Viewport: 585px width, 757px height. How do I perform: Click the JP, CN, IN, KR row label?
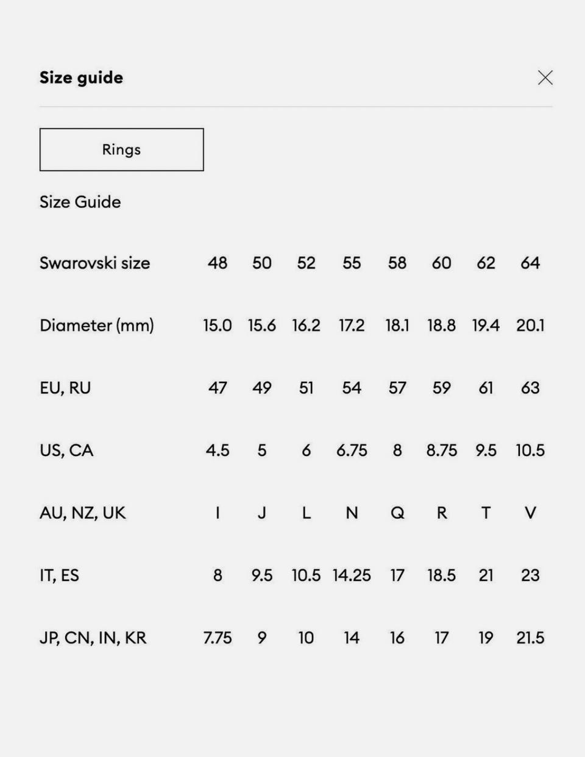click(93, 638)
